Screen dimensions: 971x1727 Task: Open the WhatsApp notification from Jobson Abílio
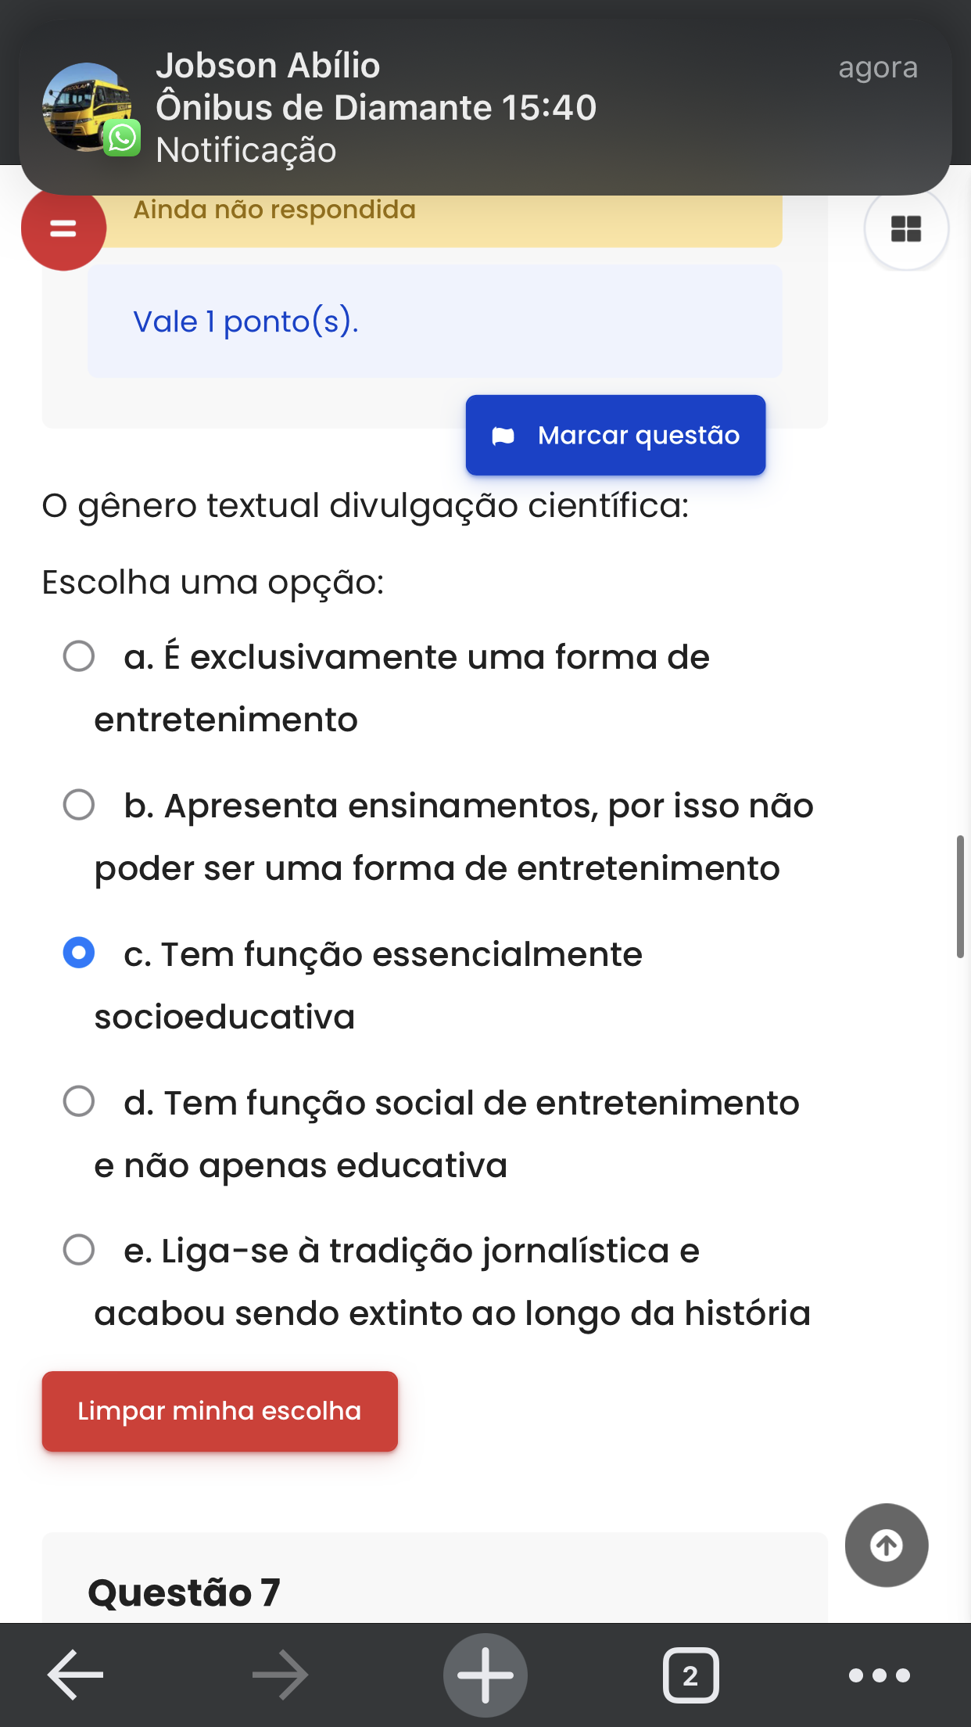click(x=485, y=107)
